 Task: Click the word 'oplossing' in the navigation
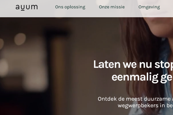75,7
